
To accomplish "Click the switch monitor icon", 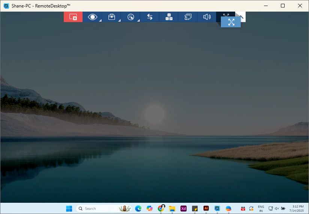I will (188, 17).
